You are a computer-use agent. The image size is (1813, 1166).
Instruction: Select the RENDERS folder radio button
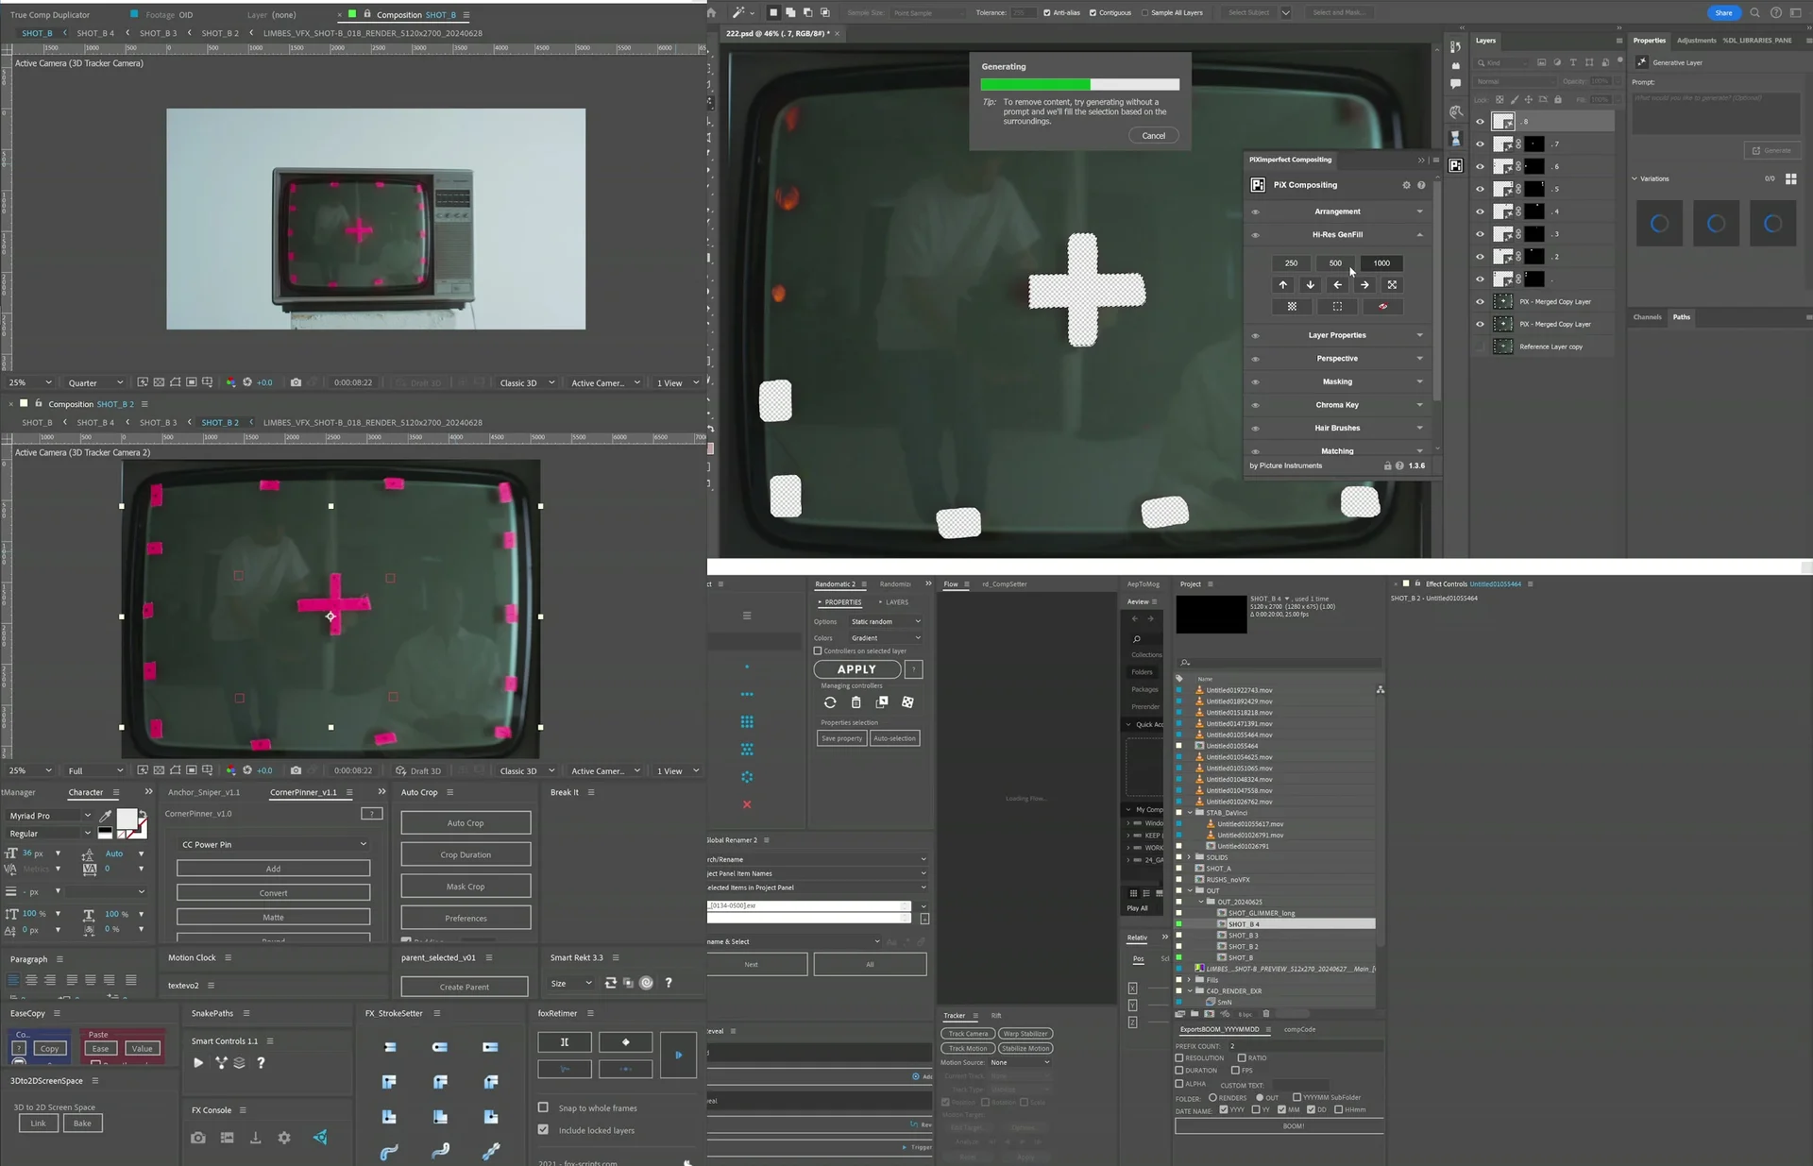pos(1212,1097)
